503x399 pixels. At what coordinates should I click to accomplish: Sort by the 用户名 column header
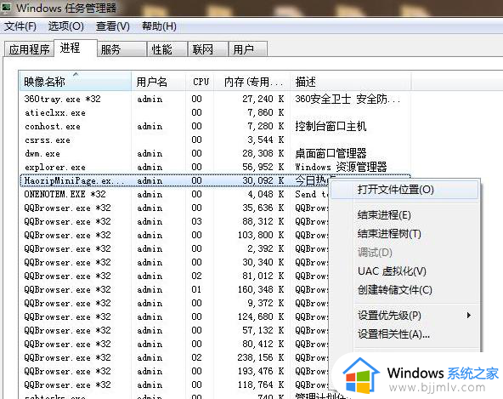(159, 82)
